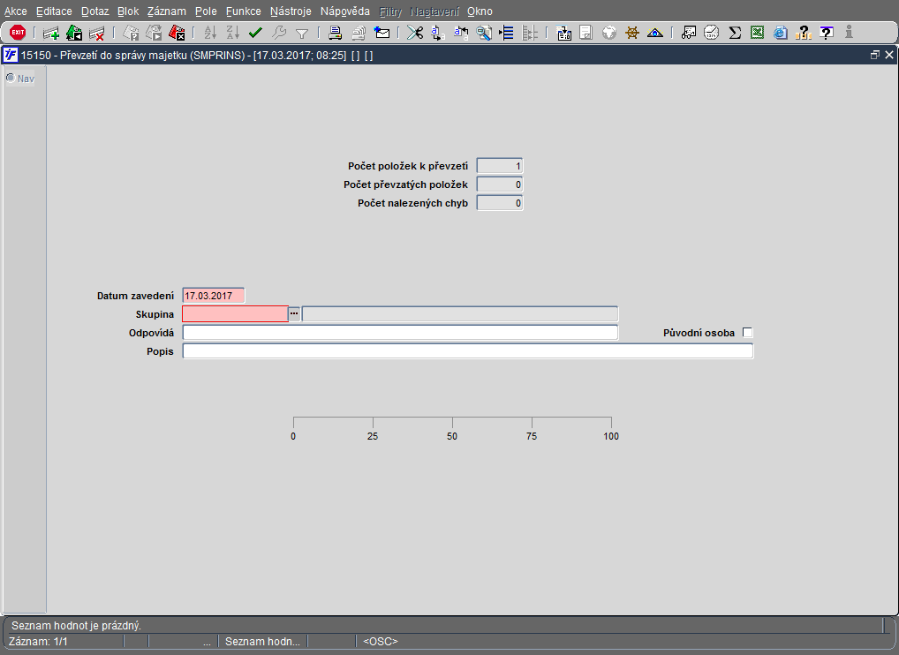Click the Internet Explorer icon
This screenshot has width=899, height=655.
(x=781, y=33)
